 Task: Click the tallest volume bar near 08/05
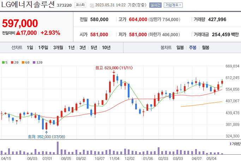[x=58, y=148]
